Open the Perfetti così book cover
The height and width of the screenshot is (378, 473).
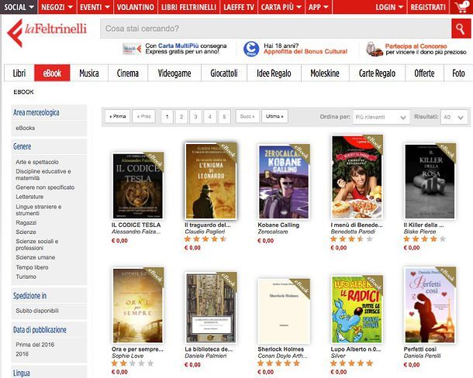click(430, 305)
